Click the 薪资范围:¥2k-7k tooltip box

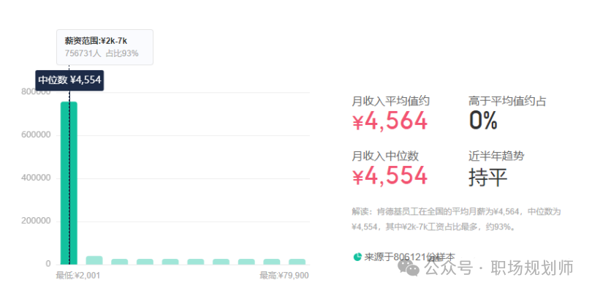tap(105, 48)
